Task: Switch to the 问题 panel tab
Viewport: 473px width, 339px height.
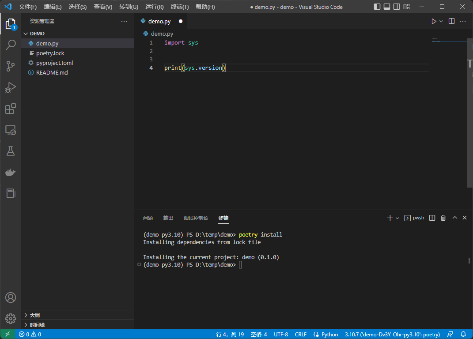Action: point(148,218)
